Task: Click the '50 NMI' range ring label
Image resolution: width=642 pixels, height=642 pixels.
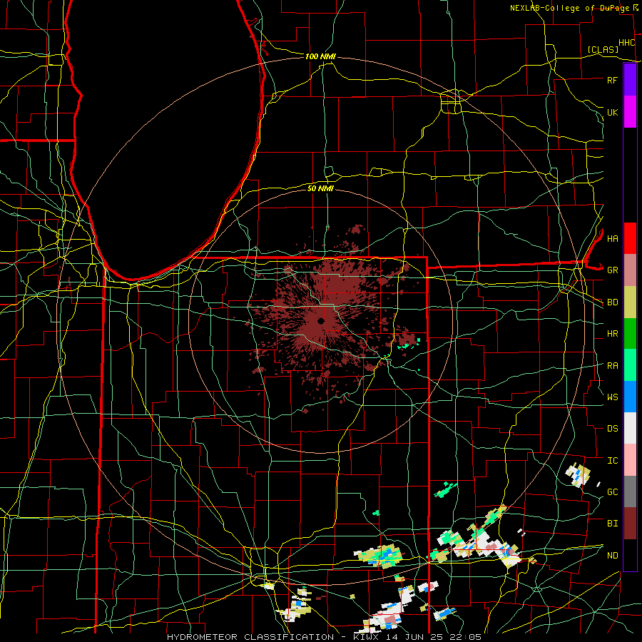Action: (x=320, y=188)
